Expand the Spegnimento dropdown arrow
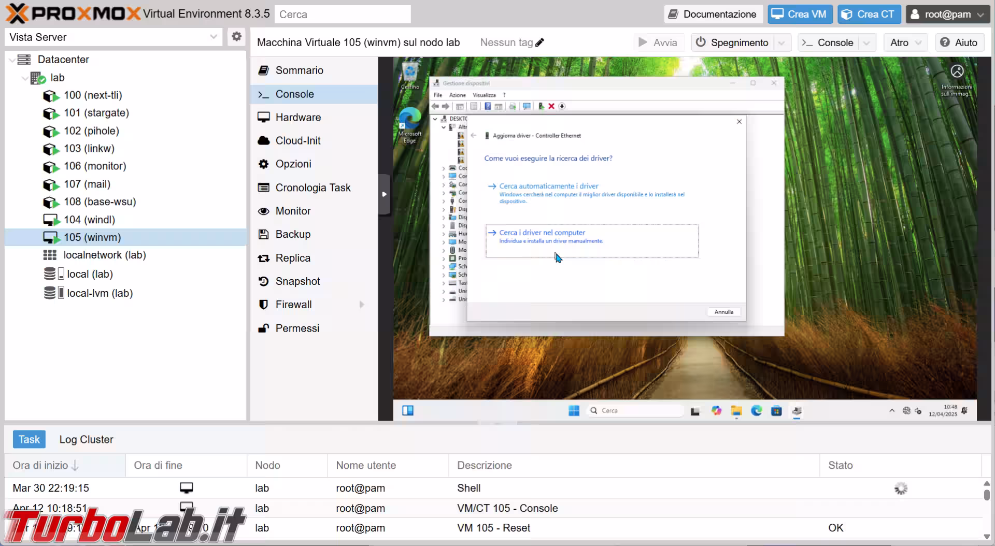 (781, 42)
